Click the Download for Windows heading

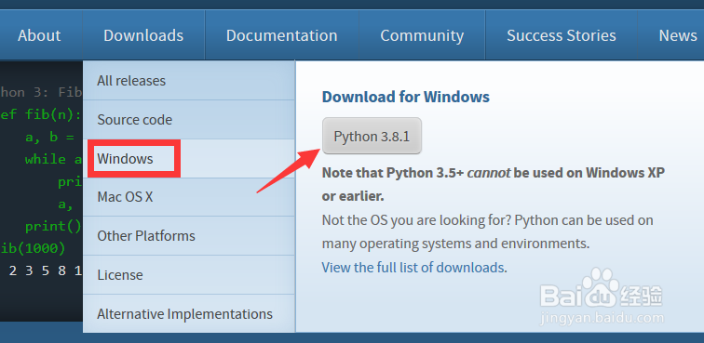coord(405,97)
